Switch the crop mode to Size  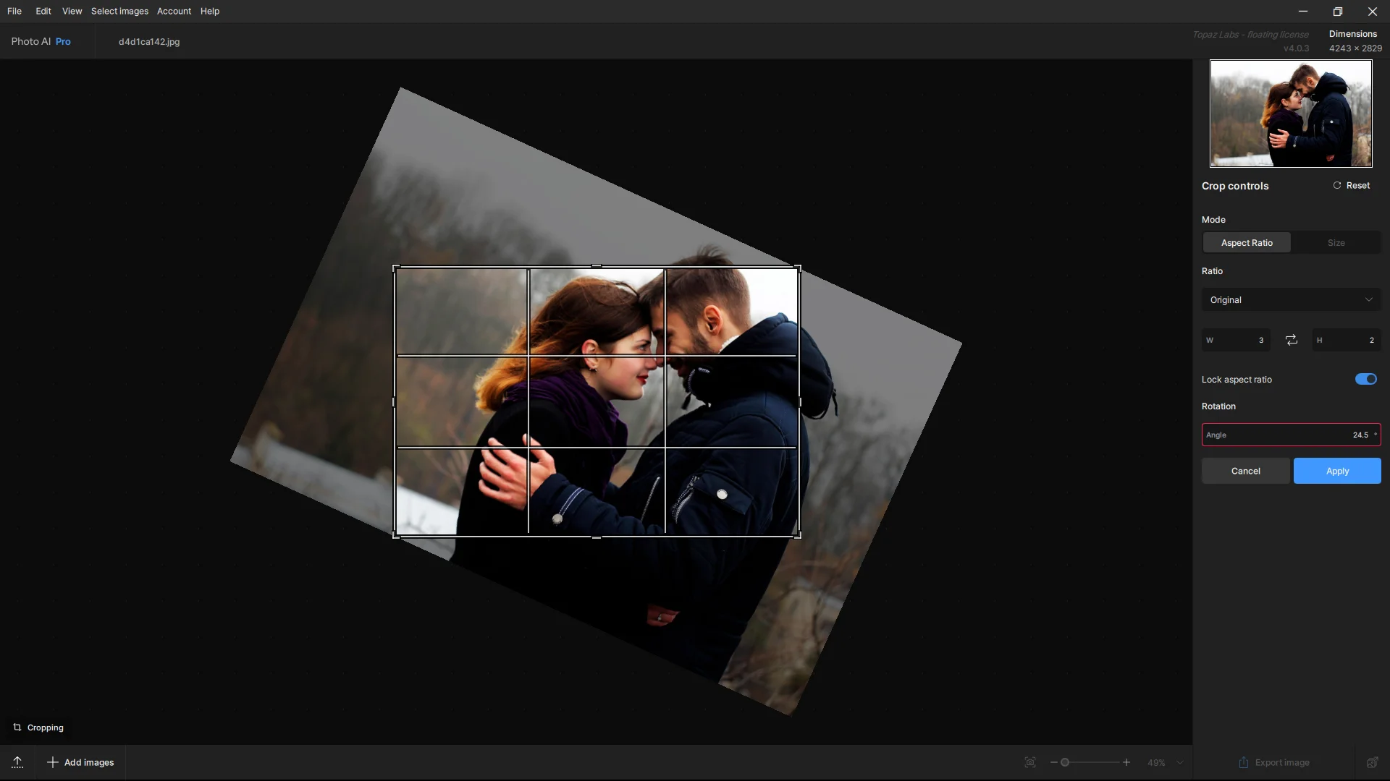[x=1336, y=243]
